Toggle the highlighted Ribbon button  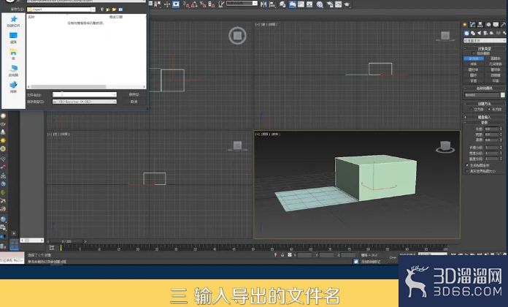tap(292, 4)
